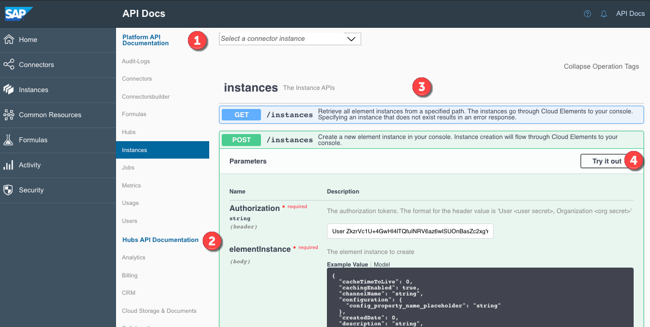Collapse the POST /instances operation

click(x=431, y=140)
